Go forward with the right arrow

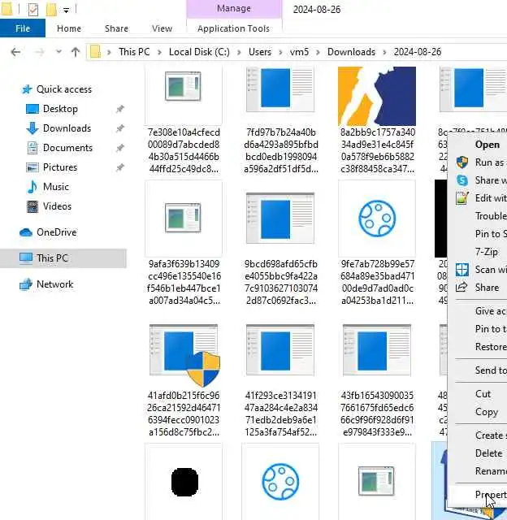click(40, 52)
